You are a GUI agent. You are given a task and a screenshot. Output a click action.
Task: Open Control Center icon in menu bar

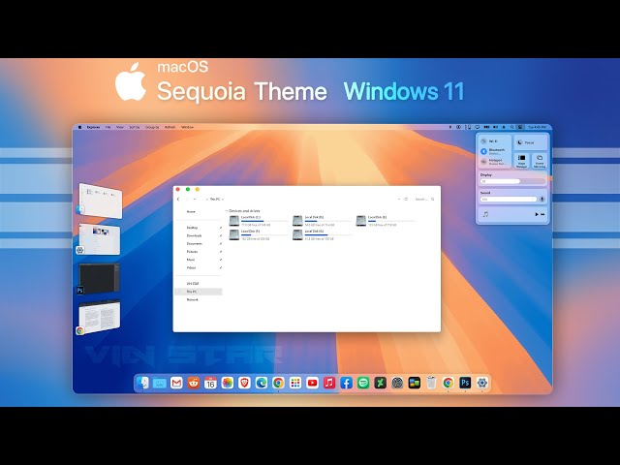520,127
